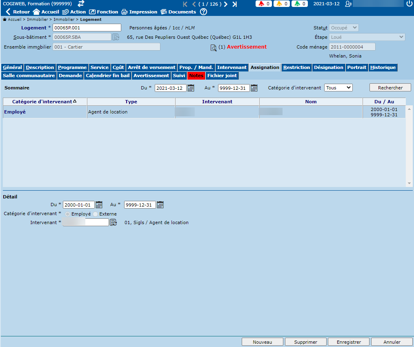The width and height of the screenshot is (414, 347).
Task: Open the Catégorie d'intervenant Tous dropdown
Action: coord(338,87)
